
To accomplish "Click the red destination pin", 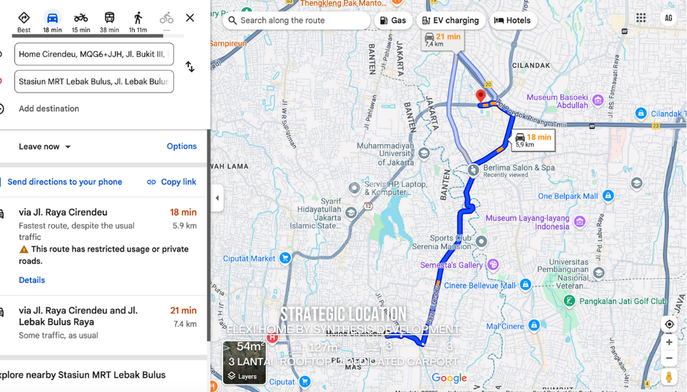I will tap(481, 96).
